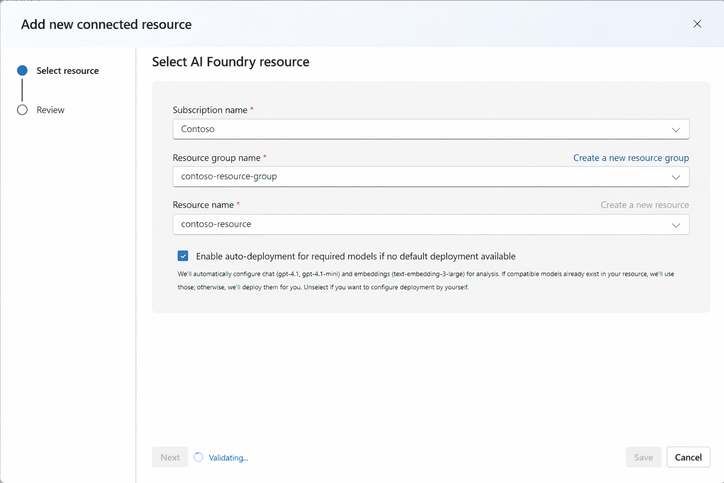
Task: Click the chevron arrow in Resource group field
Action: point(676,177)
